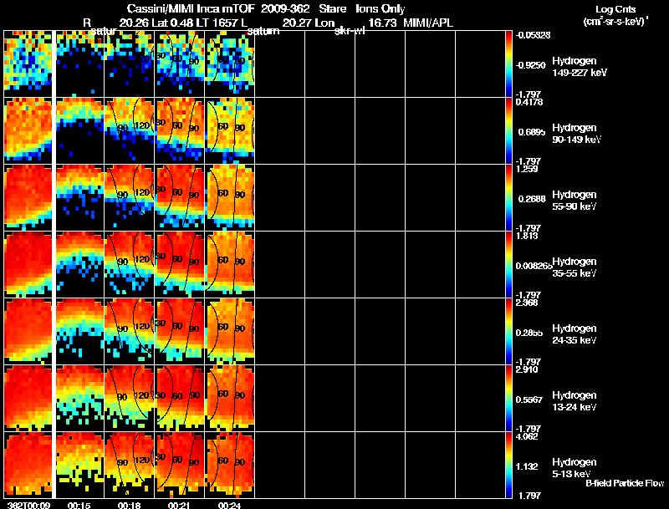This screenshot has height=509, width=669.
Task: Click the Hydrogen 13-24 keV label
Action: [x=575, y=401]
